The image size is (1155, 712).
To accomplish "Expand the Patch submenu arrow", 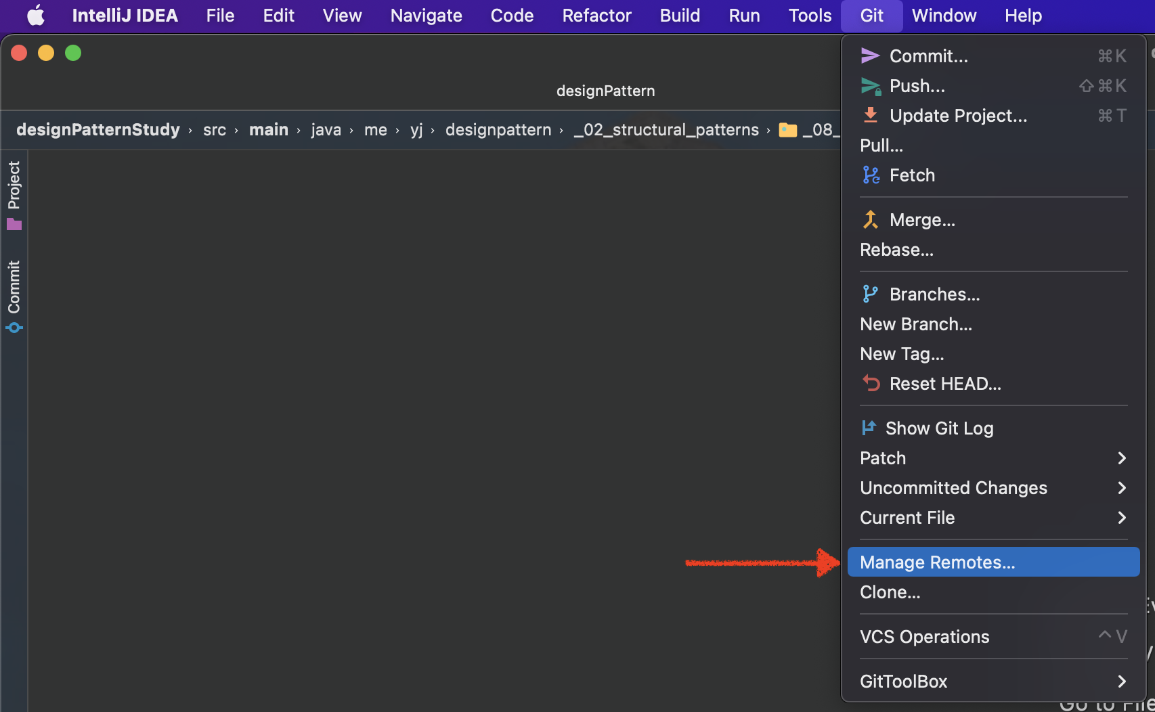I will [1122, 458].
